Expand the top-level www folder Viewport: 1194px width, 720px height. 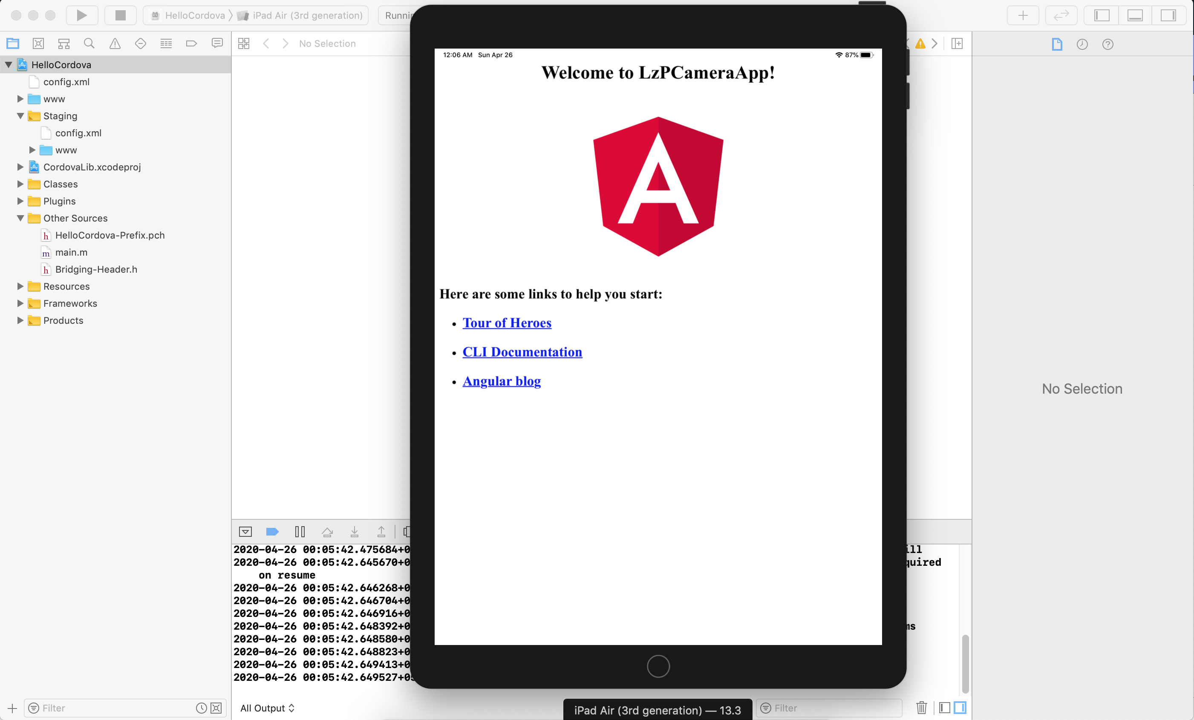pos(20,99)
